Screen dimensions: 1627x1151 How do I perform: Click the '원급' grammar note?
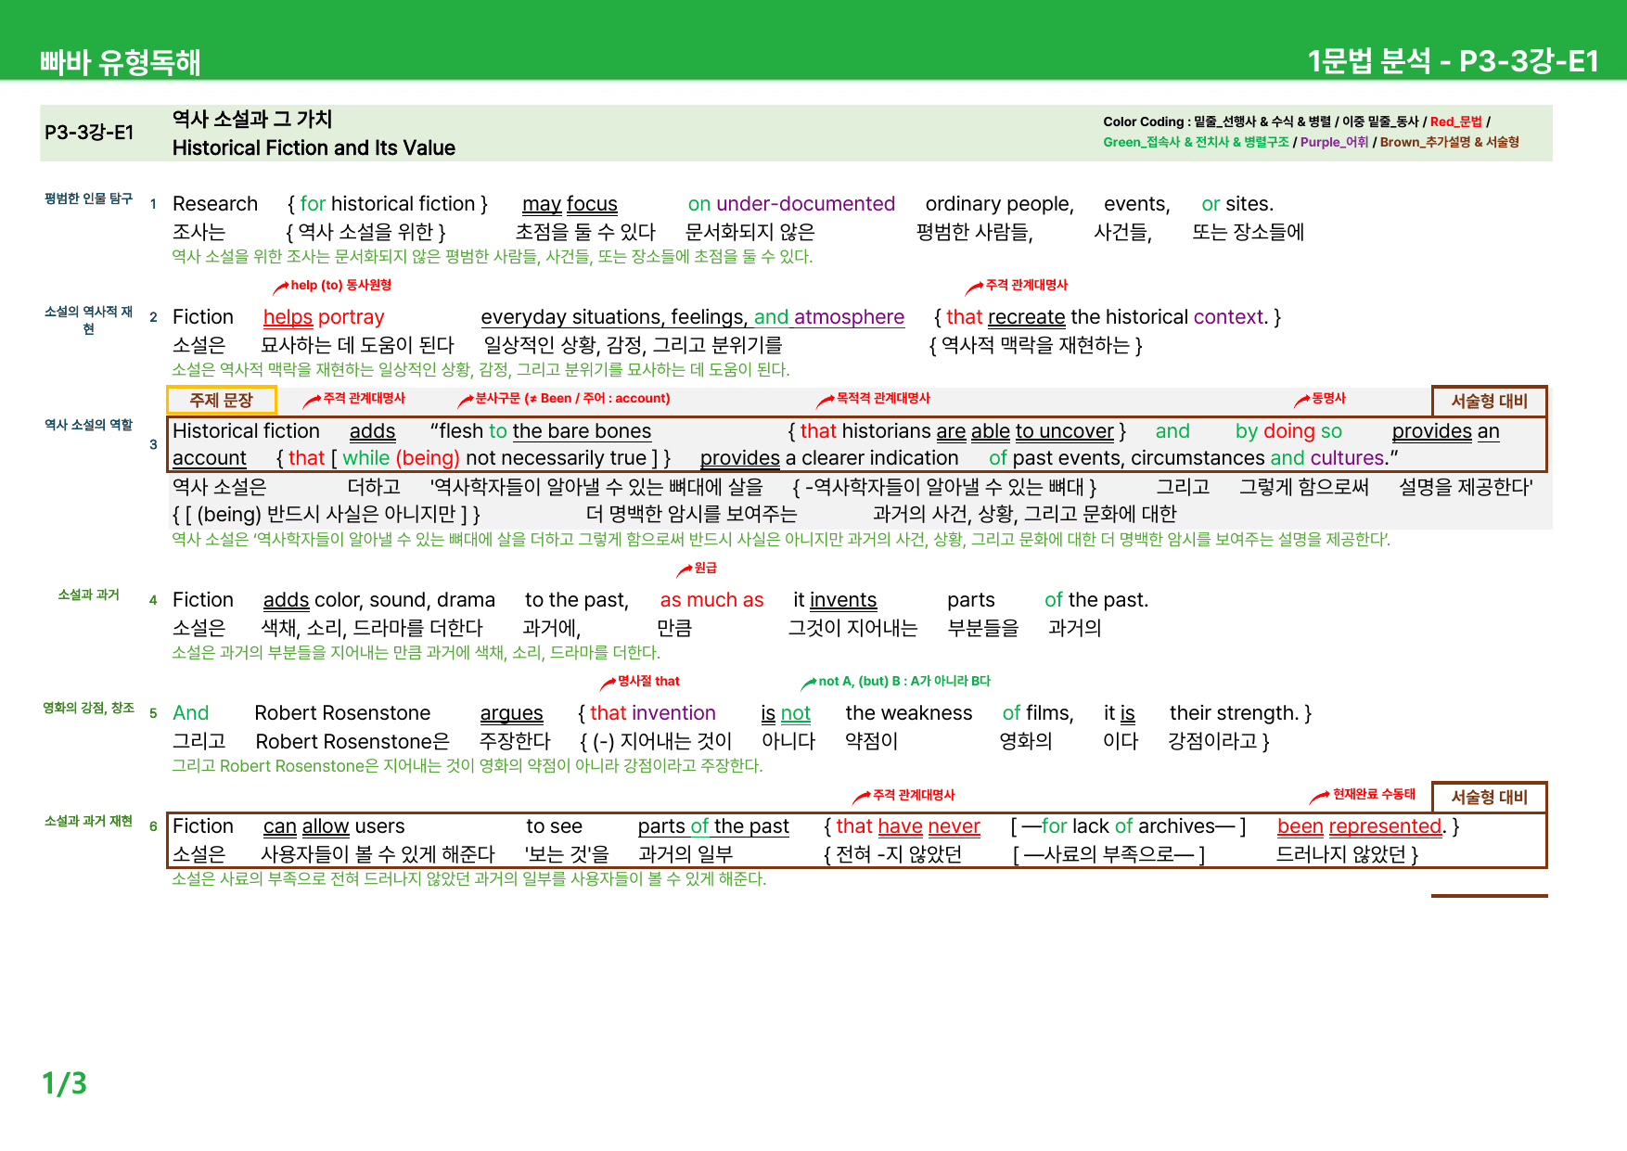point(705,568)
